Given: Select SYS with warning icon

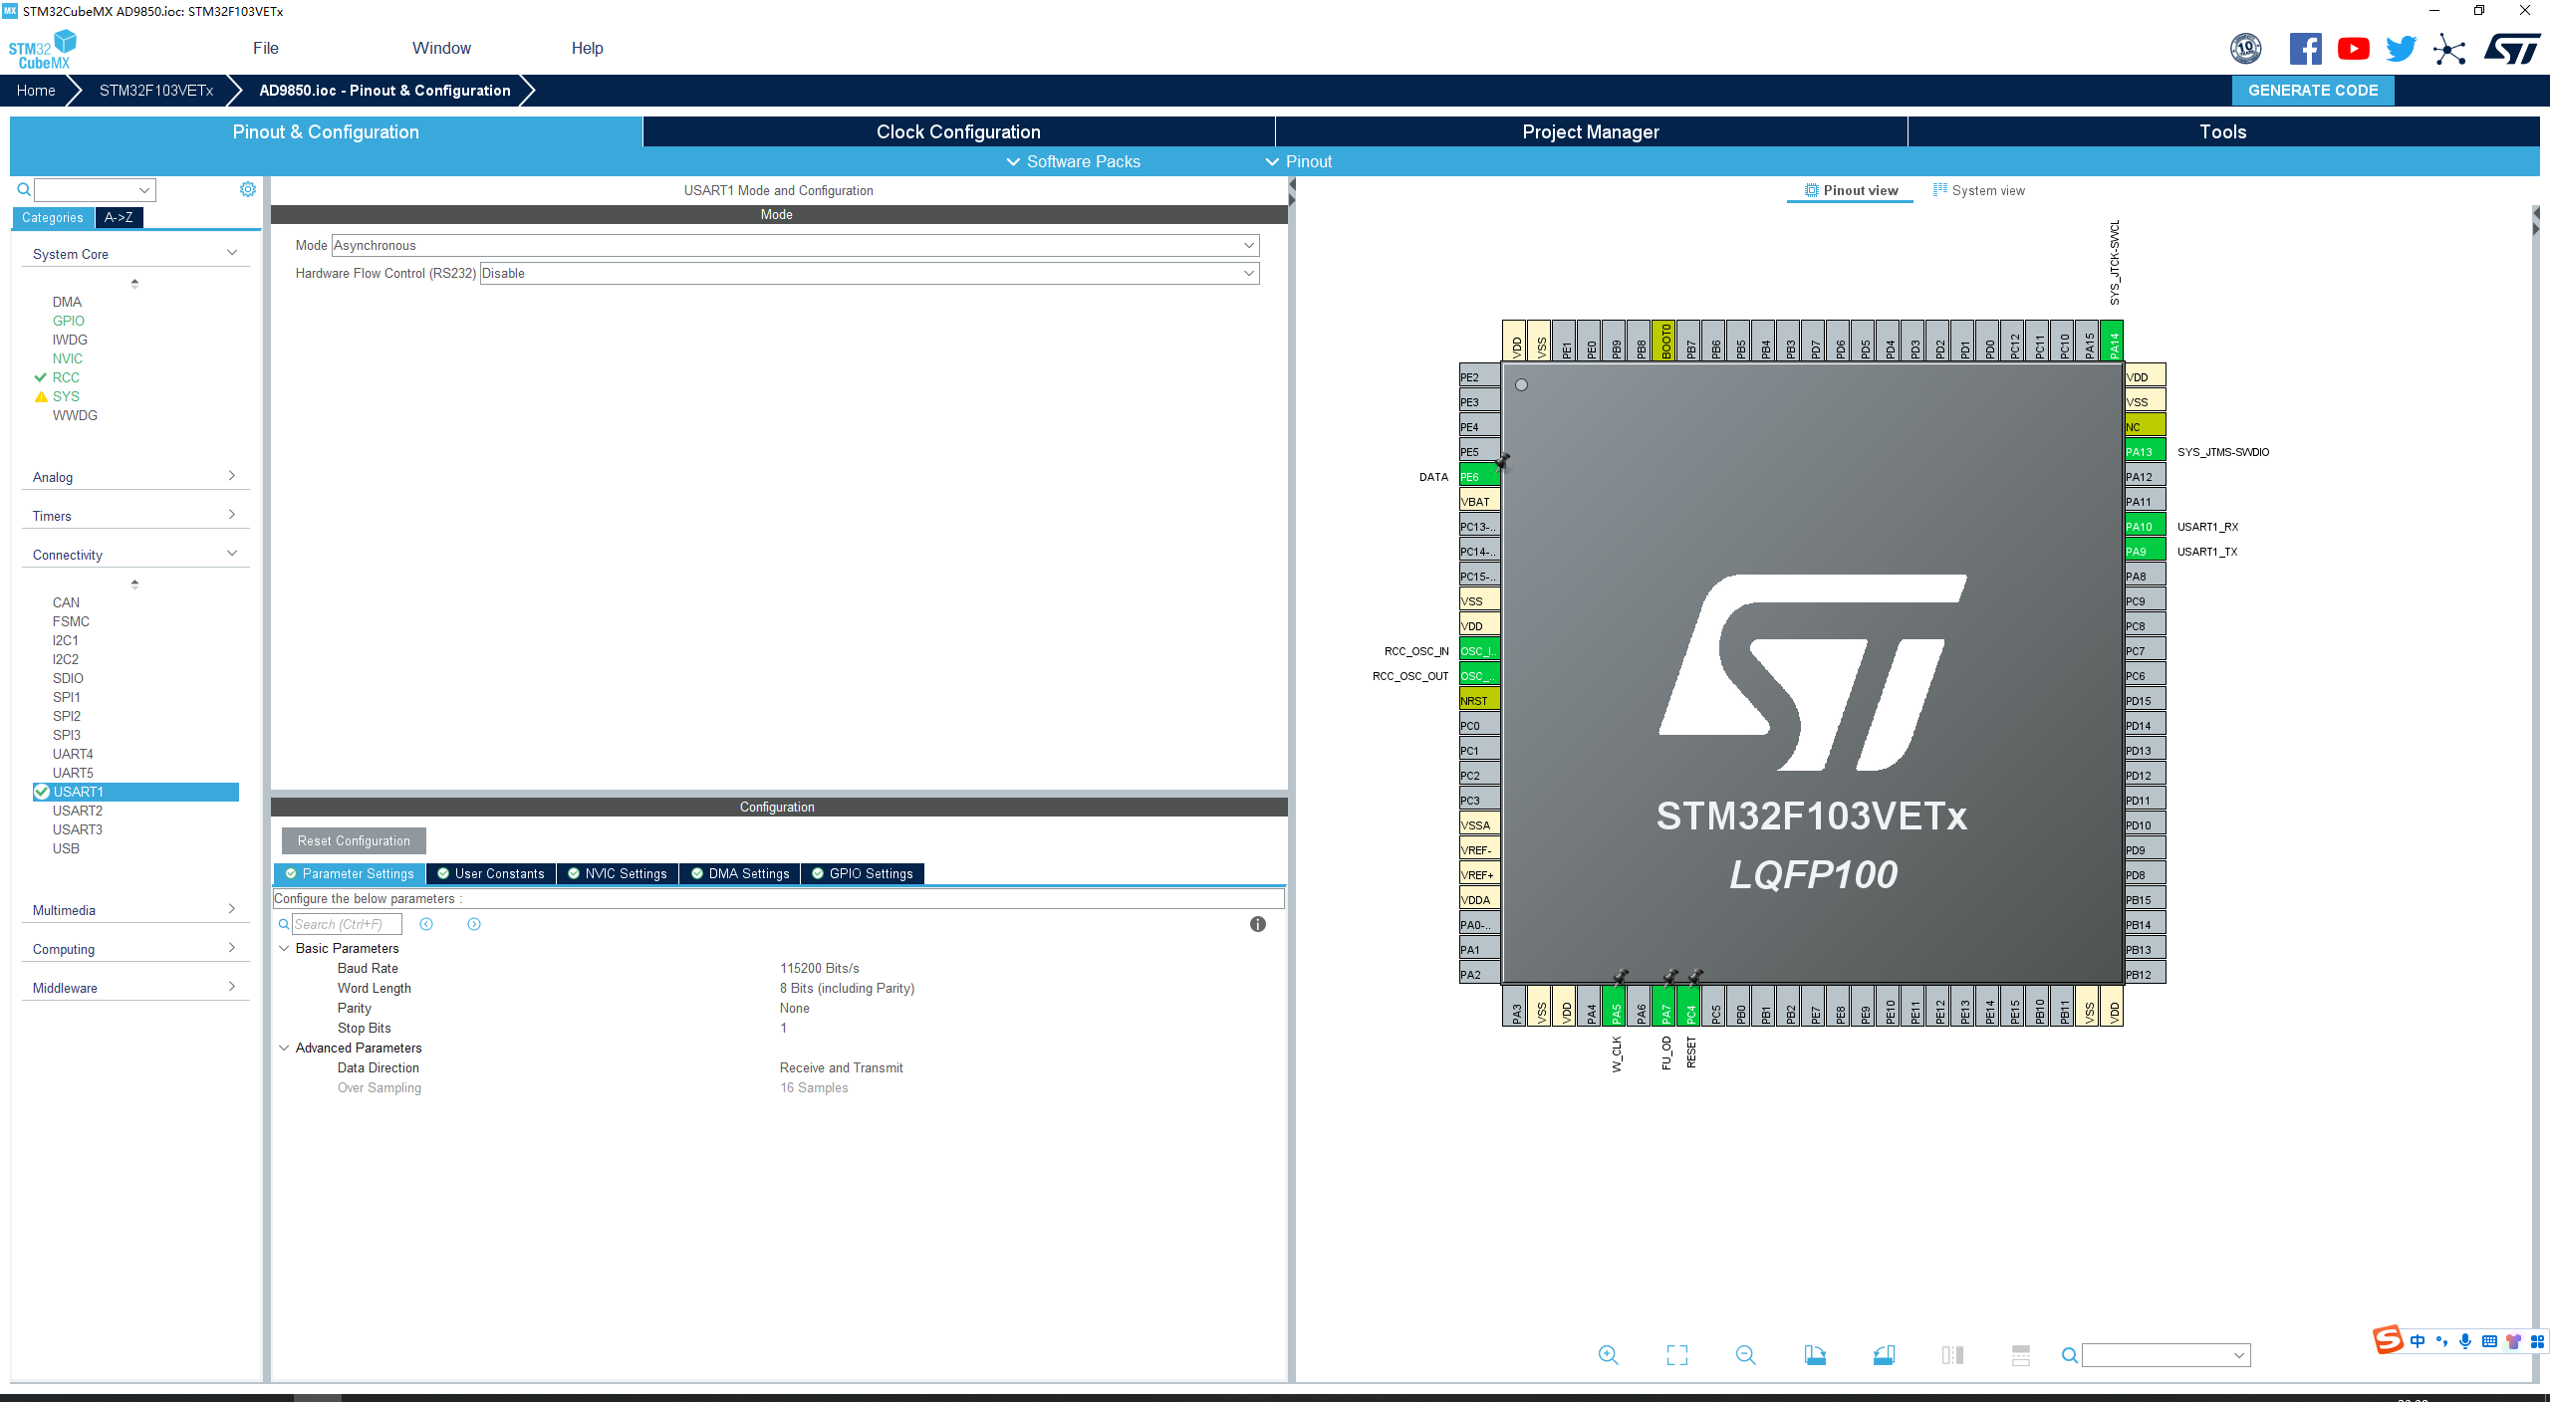Looking at the screenshot, I should (66, 396).
